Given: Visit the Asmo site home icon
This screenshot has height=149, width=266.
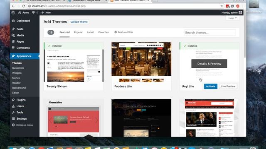Looking at the screenshot, I should click(x=20, y=12).
